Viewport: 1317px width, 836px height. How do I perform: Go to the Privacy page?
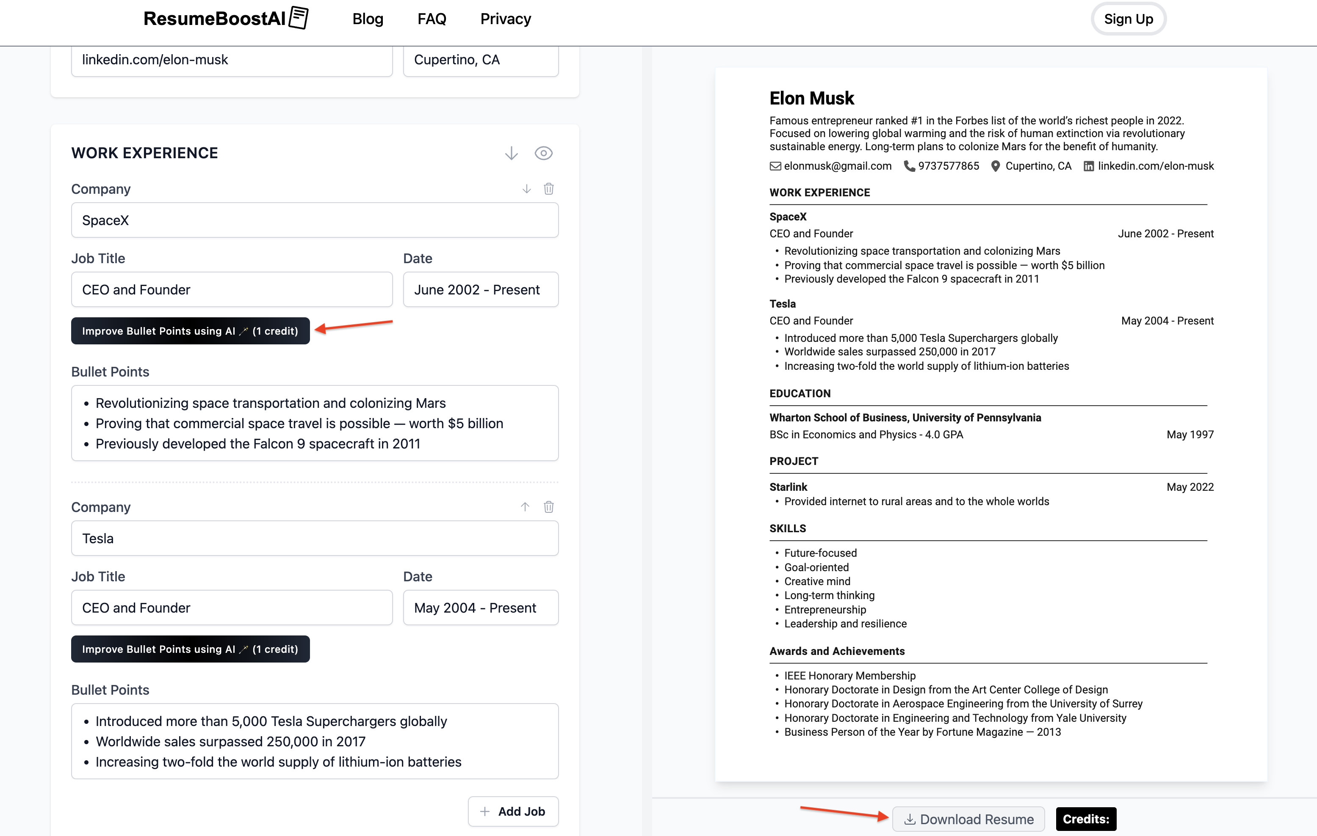[x=505, y=19]
